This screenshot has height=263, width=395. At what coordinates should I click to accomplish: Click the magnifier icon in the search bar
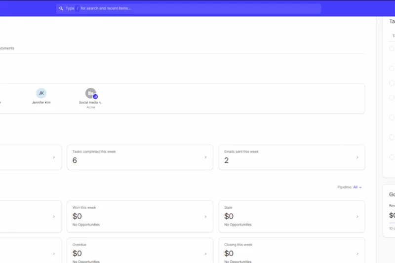tap(61, 8)
